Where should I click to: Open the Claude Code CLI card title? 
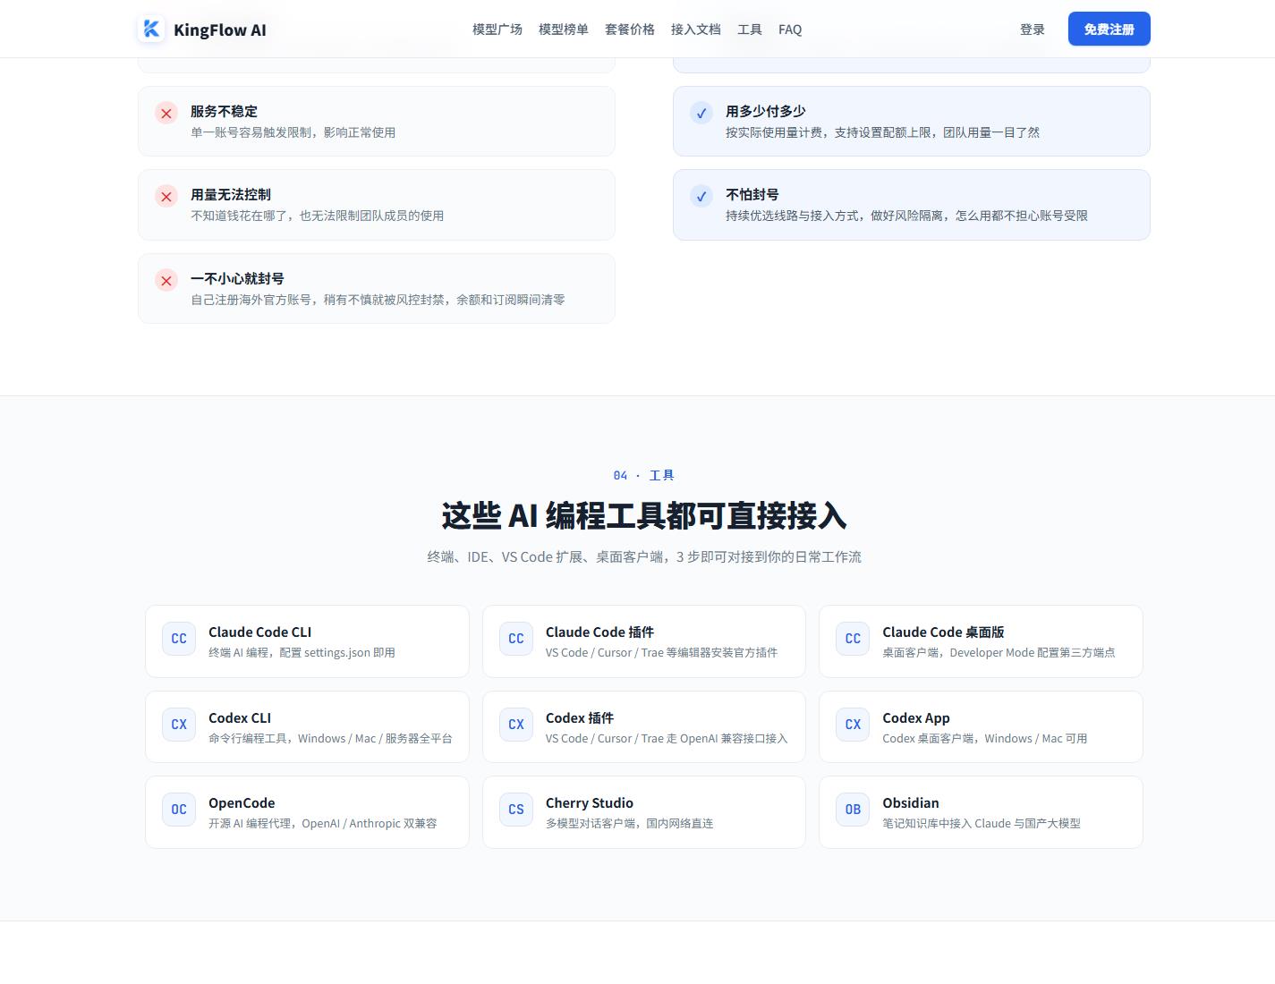coord(260,632)
